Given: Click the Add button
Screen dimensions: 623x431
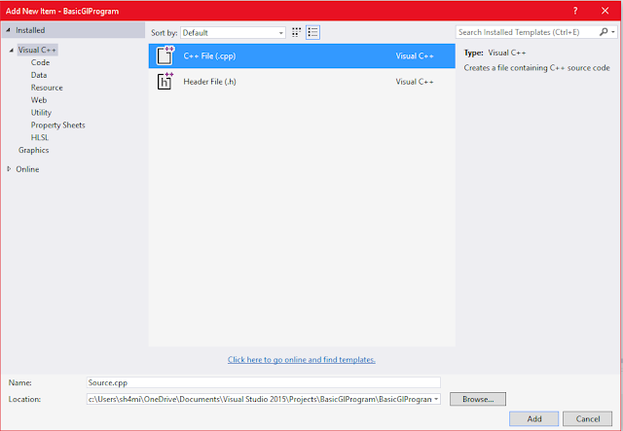Looking at the screenshot, I should 534,418.
